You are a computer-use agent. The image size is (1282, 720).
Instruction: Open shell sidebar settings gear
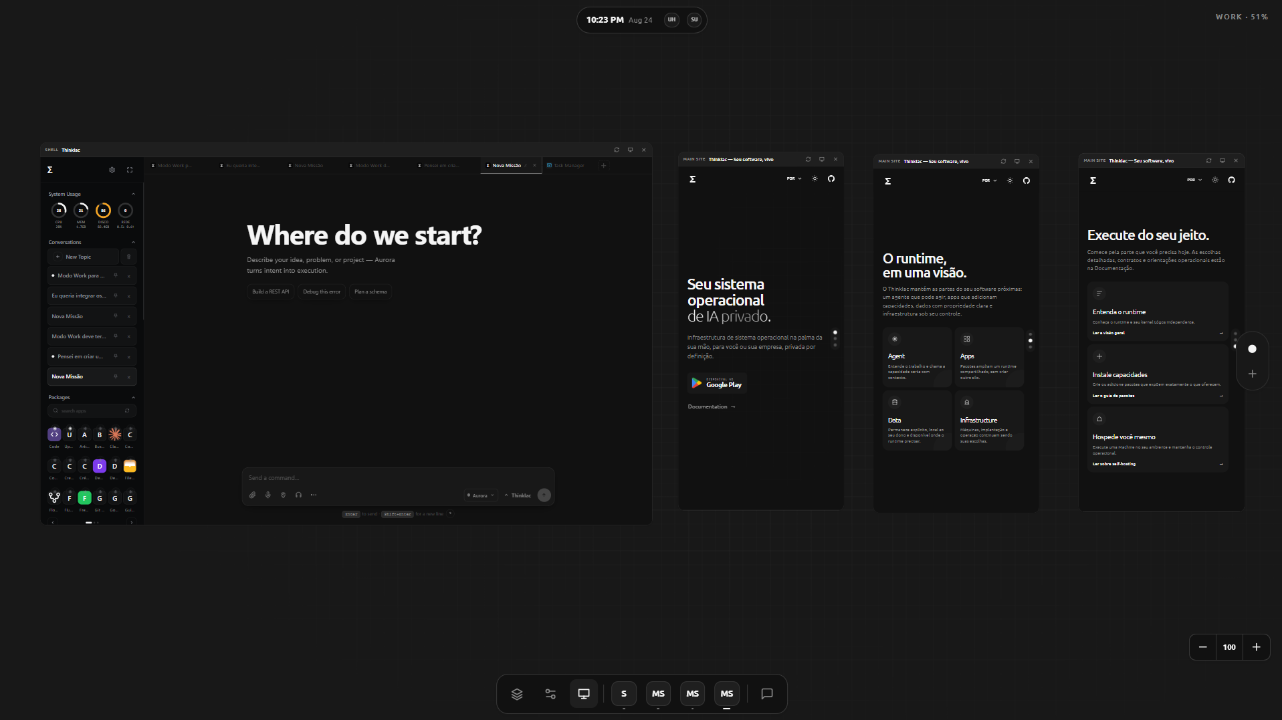pyautogui.click(x=112, y=170)
